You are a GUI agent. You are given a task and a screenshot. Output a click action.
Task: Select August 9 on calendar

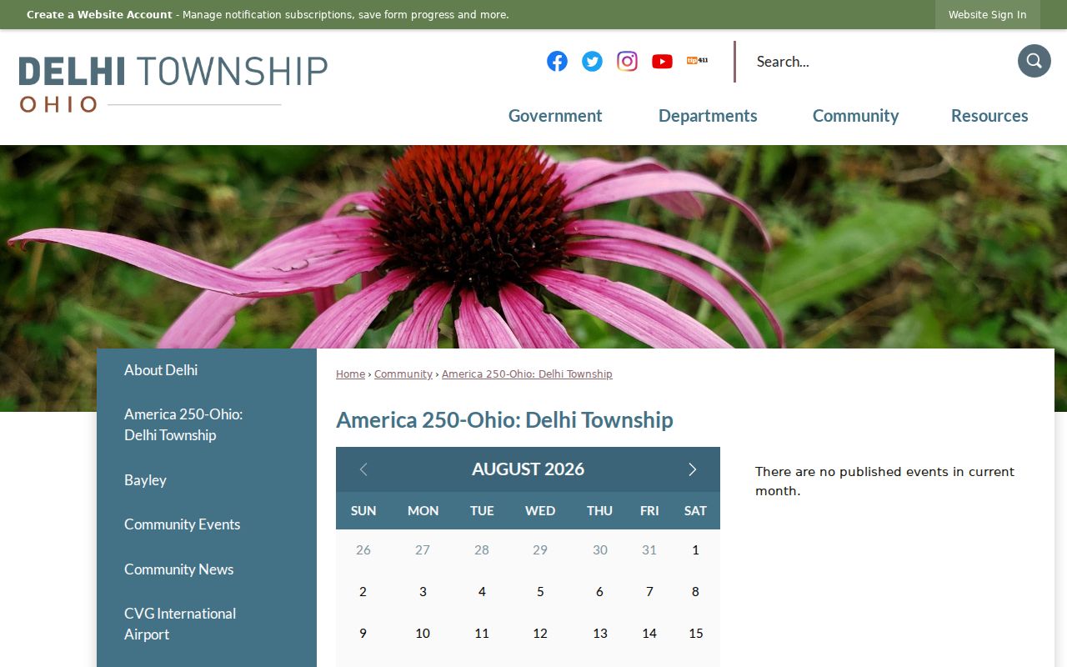(x=363, y=634)
